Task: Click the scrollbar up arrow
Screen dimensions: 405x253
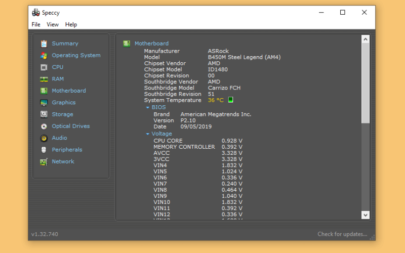Action: [365, 39]
